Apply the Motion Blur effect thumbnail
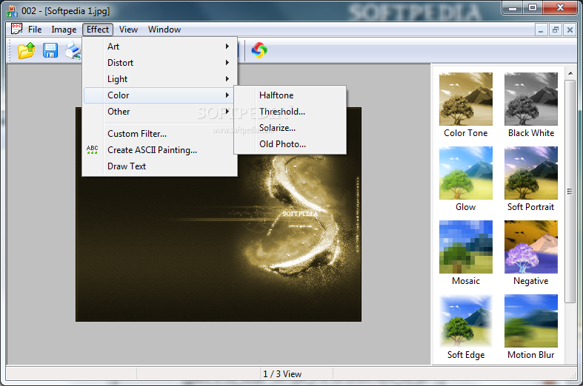Viewport: 583px width, 386px height. (x=531, y=321)
